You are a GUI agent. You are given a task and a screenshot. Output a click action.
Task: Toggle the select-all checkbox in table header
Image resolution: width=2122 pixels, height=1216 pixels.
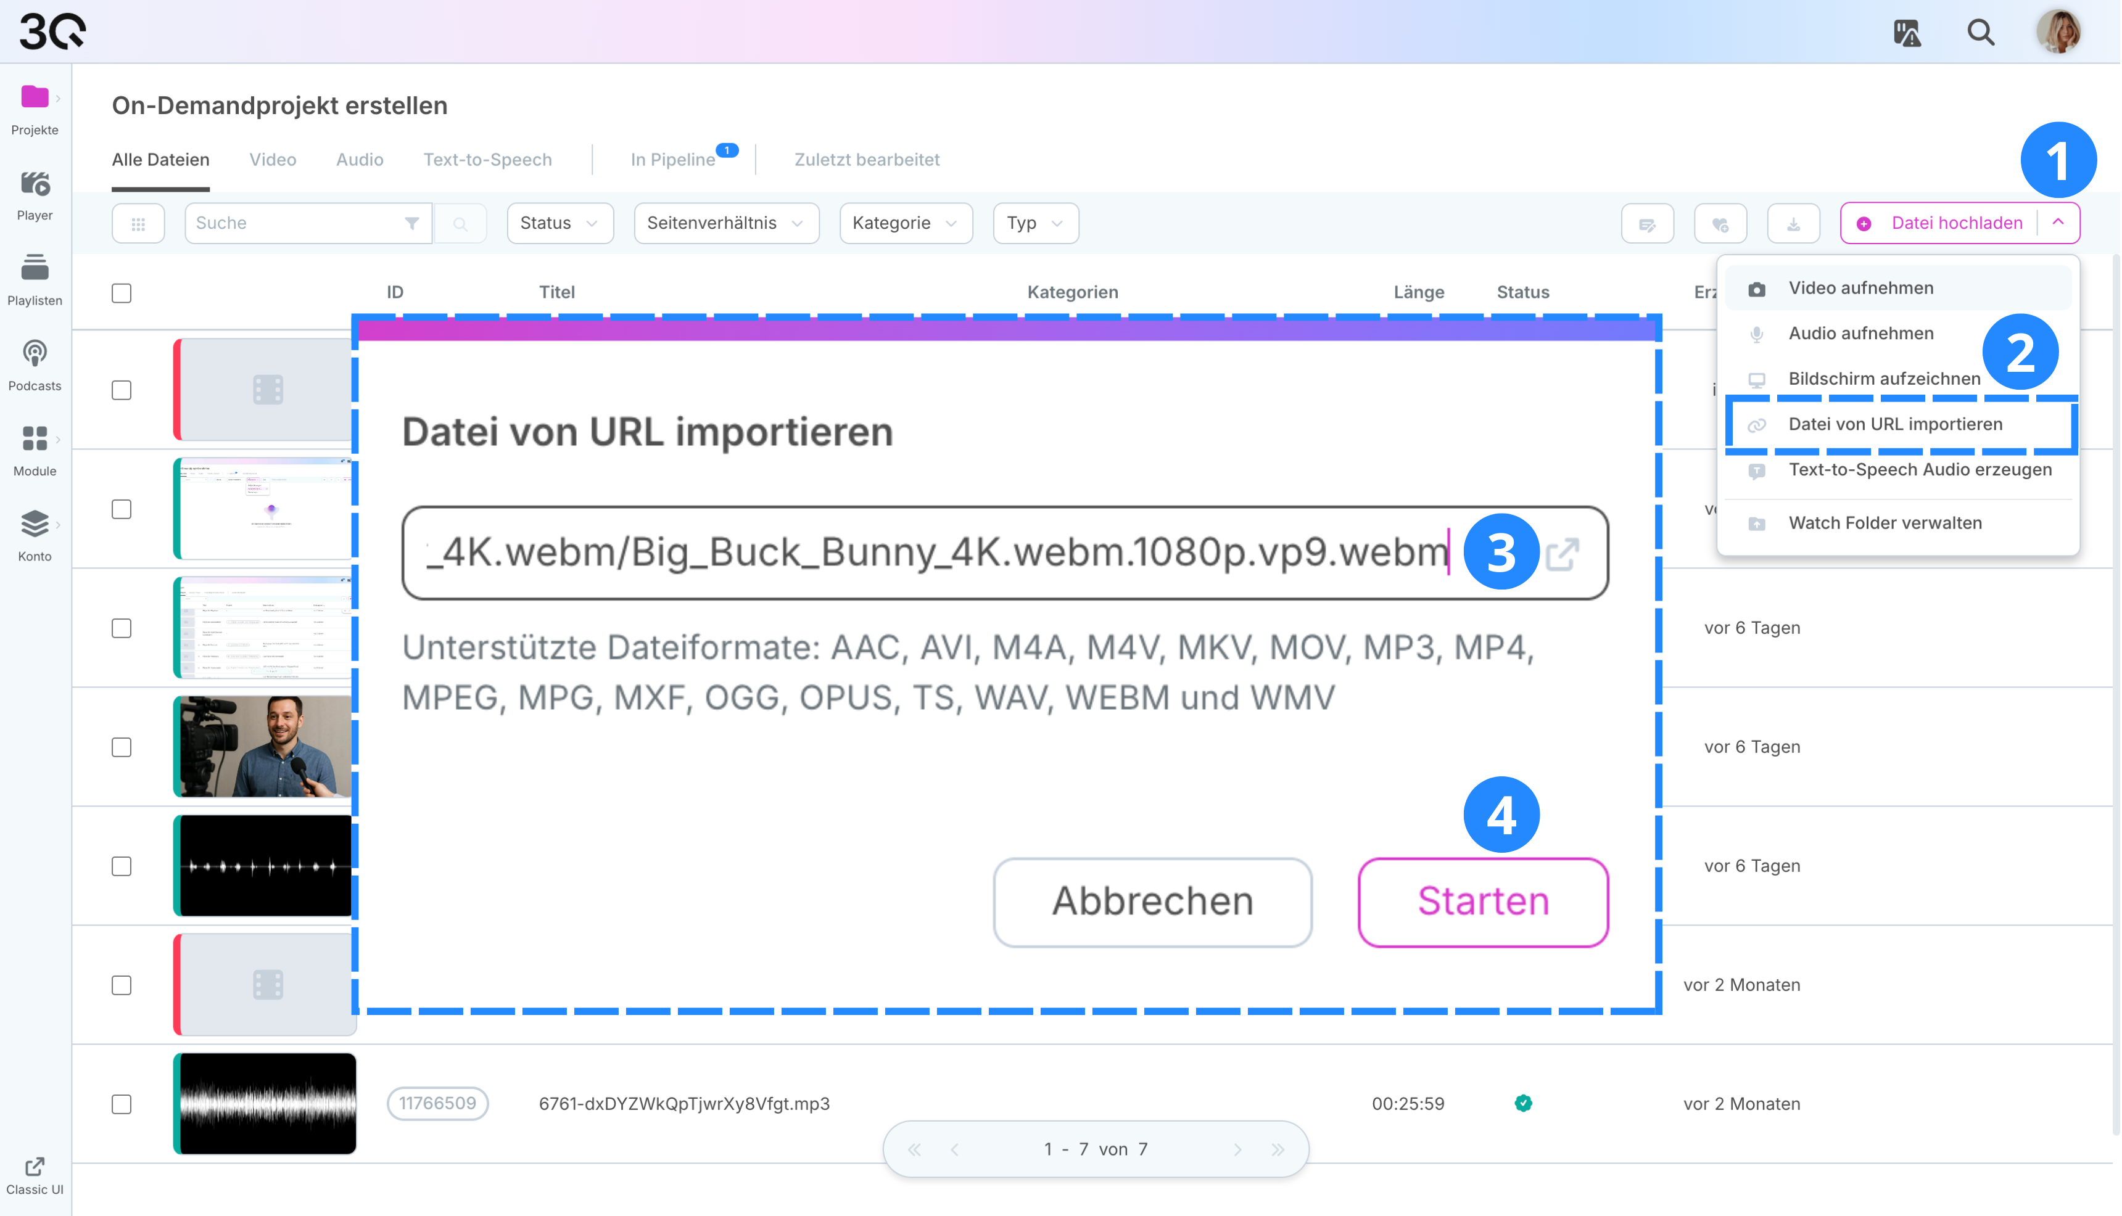click(122, 293)
